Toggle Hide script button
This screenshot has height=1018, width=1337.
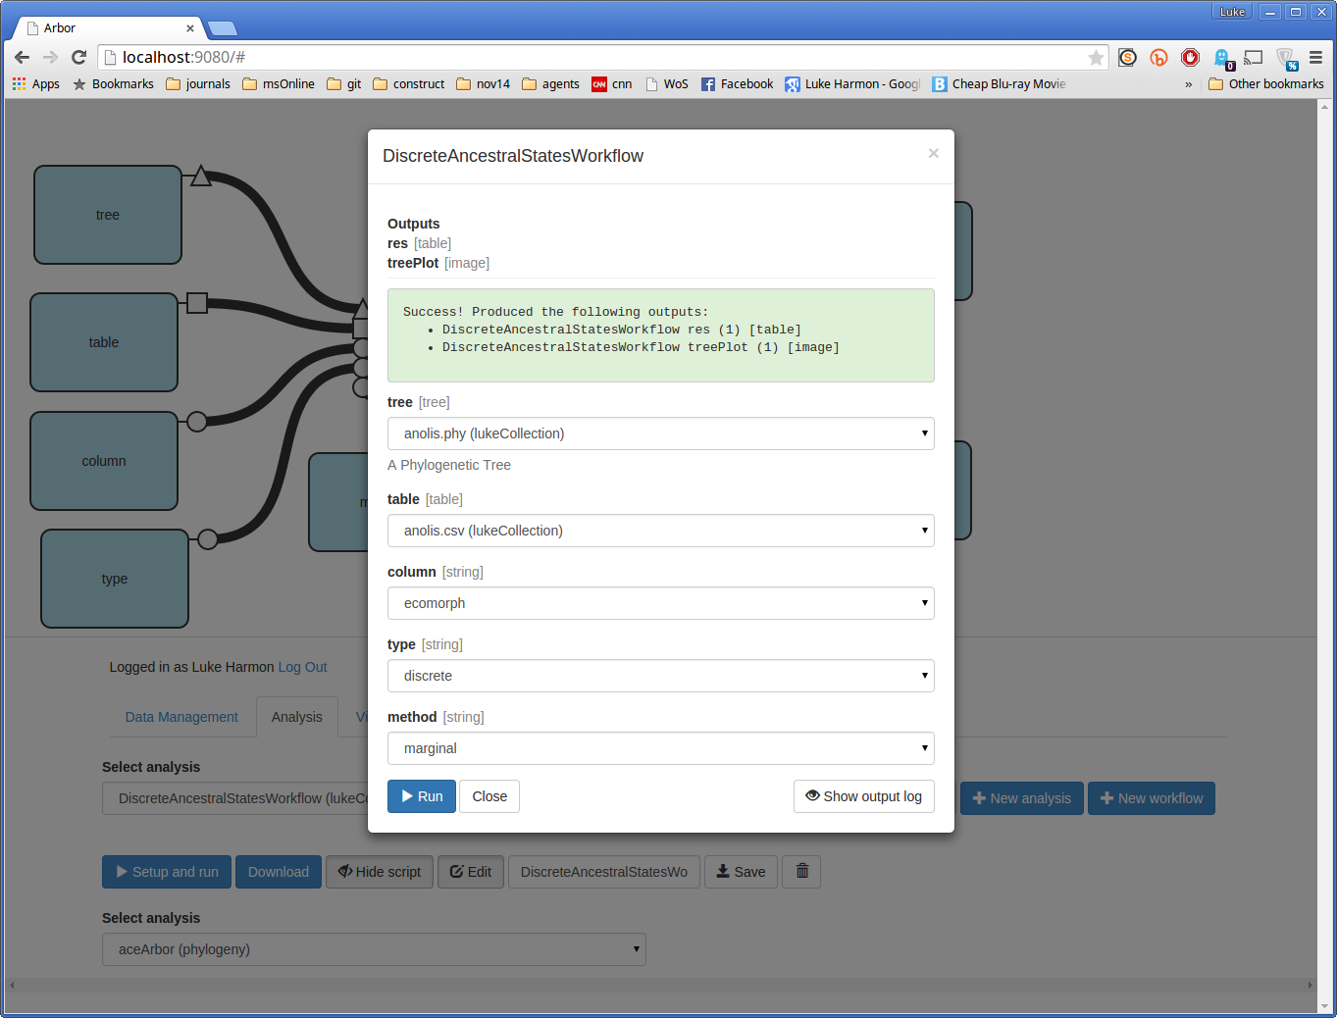coord(380,871)
